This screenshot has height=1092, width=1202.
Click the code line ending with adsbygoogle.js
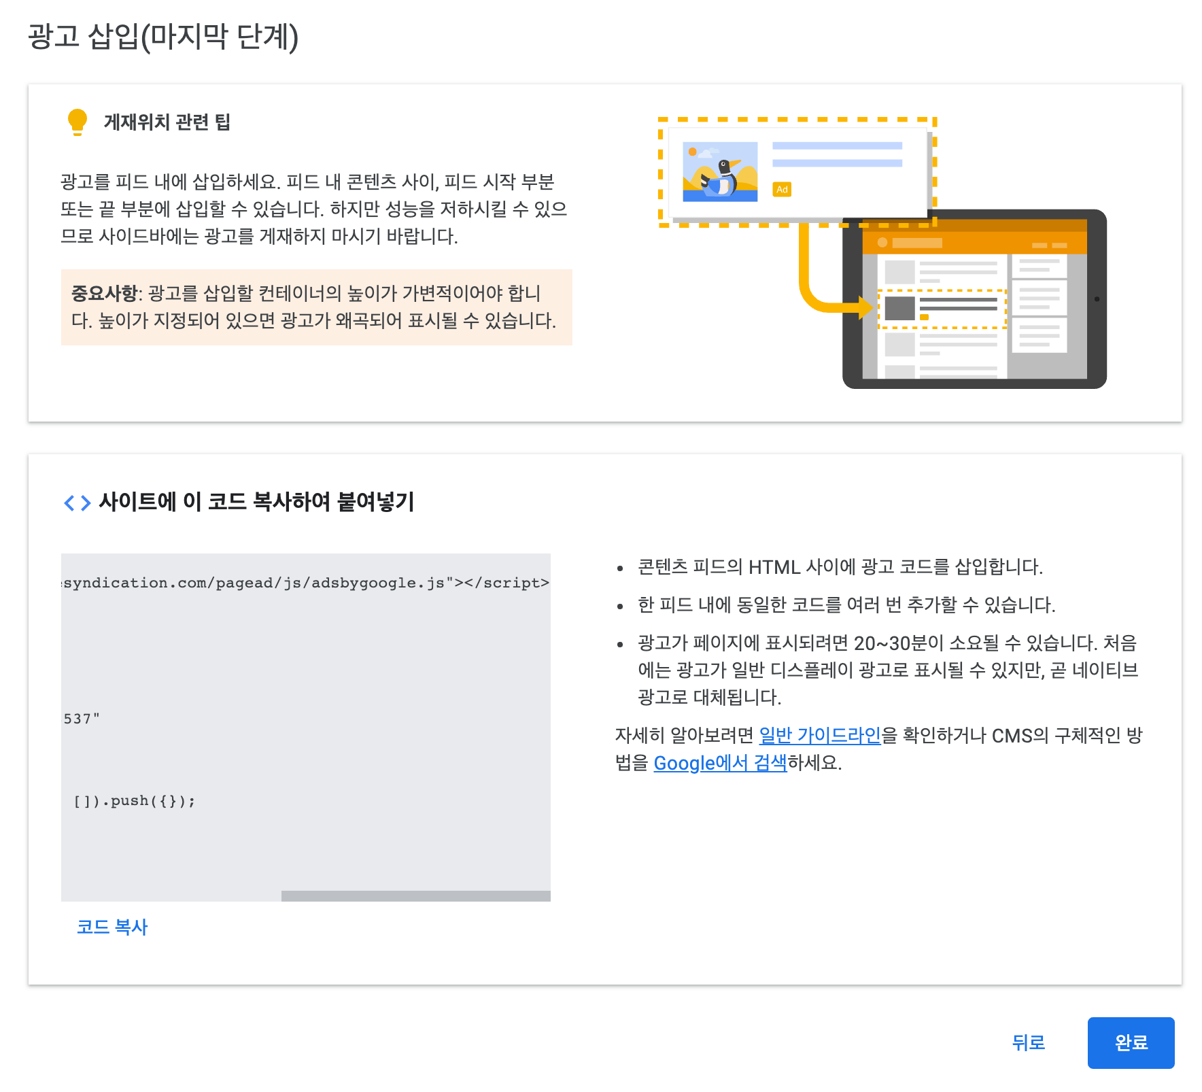(306, 583)
